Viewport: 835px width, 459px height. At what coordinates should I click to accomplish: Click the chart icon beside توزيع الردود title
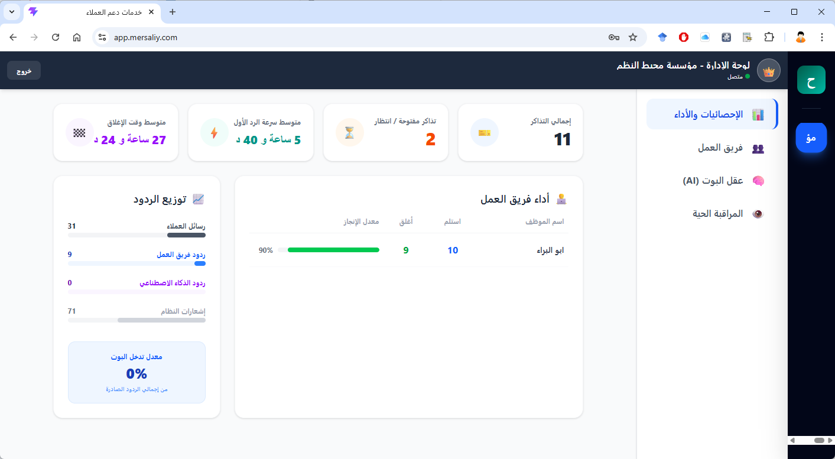(x=198, y=198)
